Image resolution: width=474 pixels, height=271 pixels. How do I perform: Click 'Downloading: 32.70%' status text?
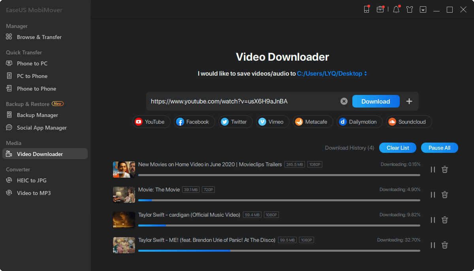tap(399, 240)
